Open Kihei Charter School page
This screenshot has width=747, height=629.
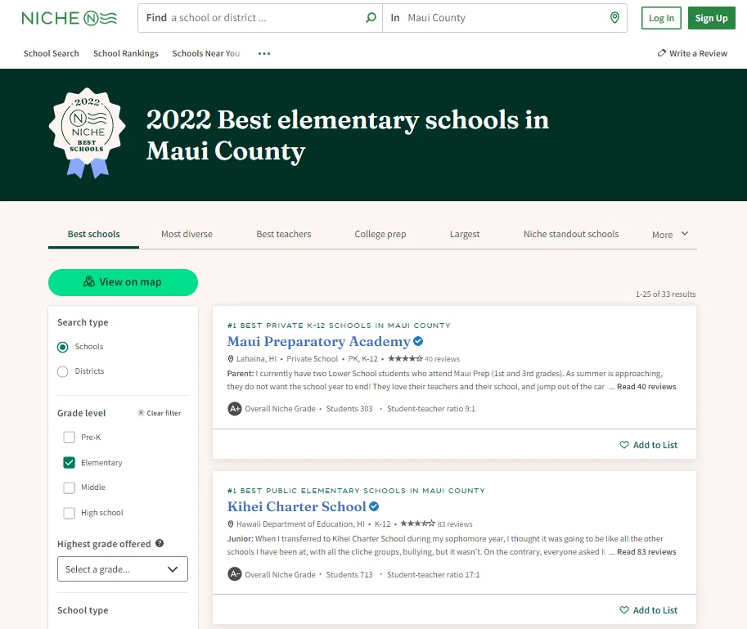coord(297,506)
